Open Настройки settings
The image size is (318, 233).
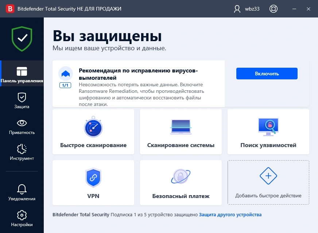click(x=22, y=218)
